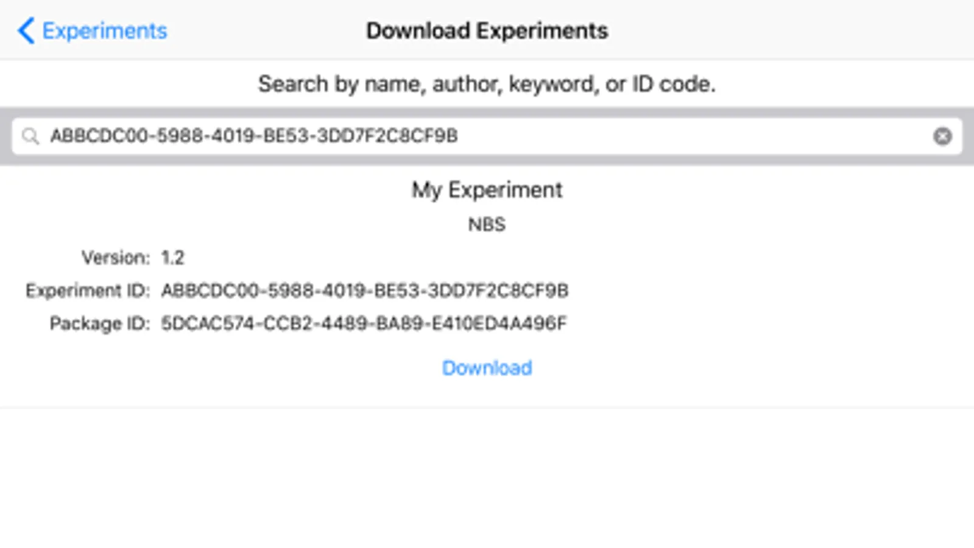
Task: Click the empty area below the results
Action: (x=487, y=481)
